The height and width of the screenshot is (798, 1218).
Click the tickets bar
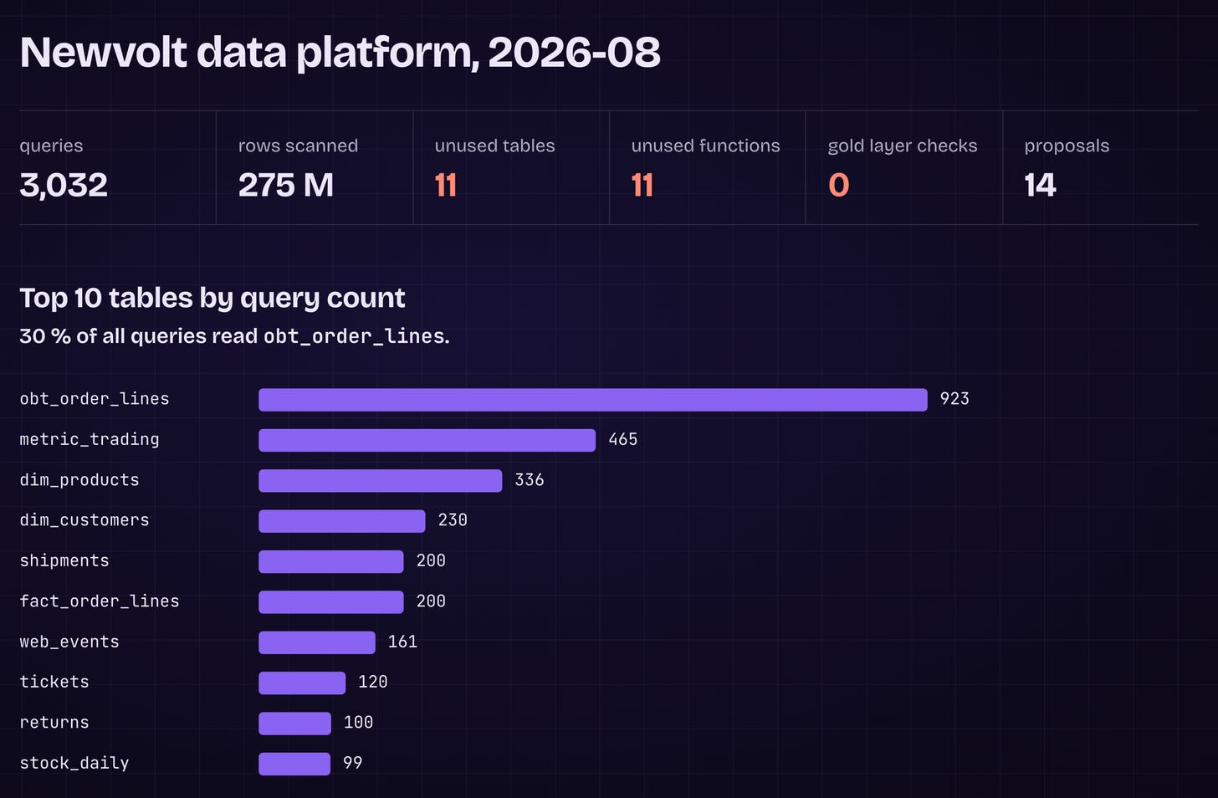coord(302,683)
